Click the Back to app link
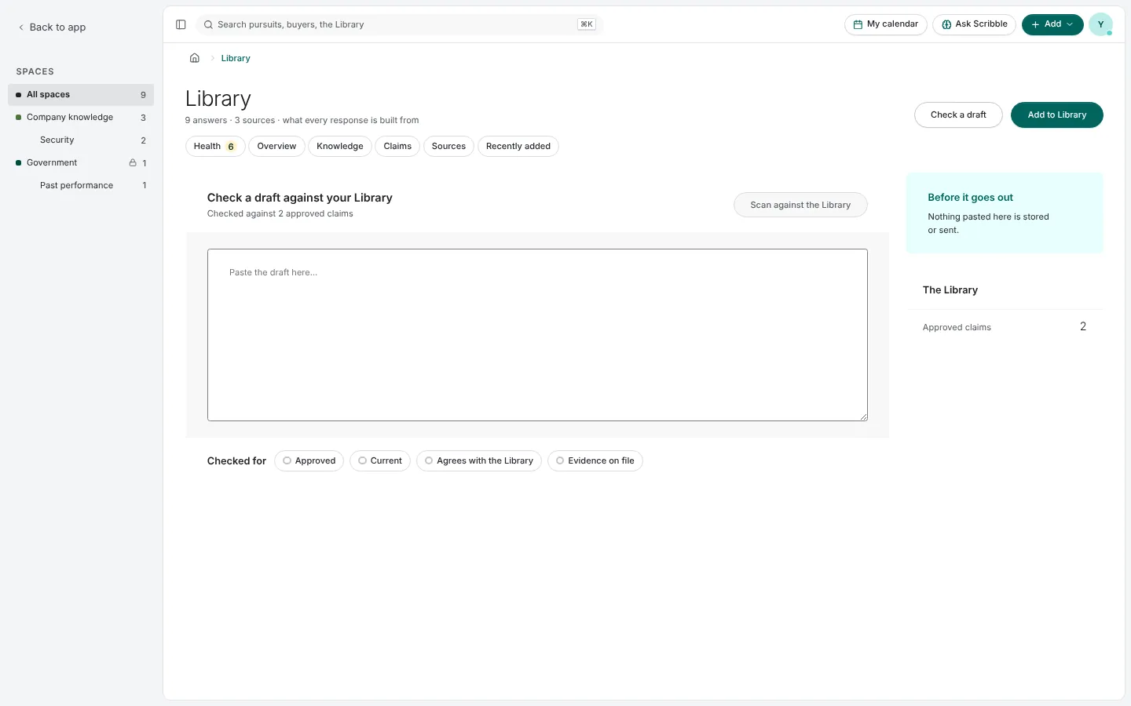The image size is (1131, 706). (x=52, y=27)
